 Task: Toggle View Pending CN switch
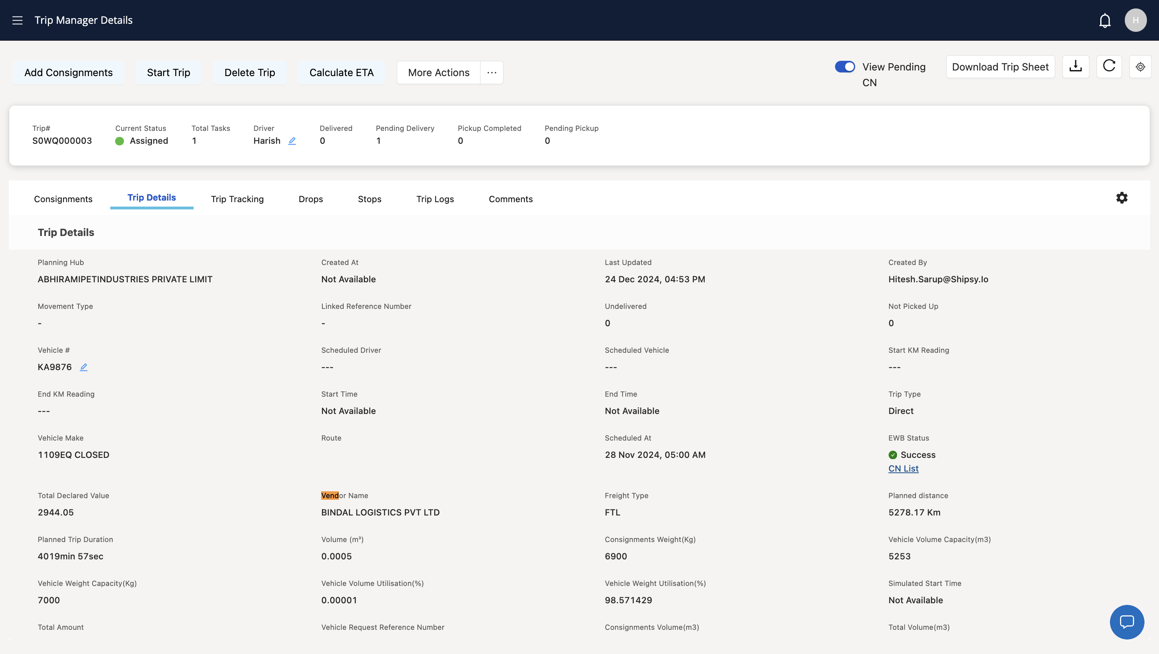coord(845,66)
